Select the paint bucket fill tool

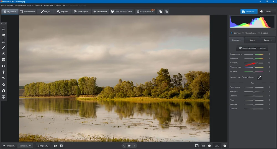[4, 85]
